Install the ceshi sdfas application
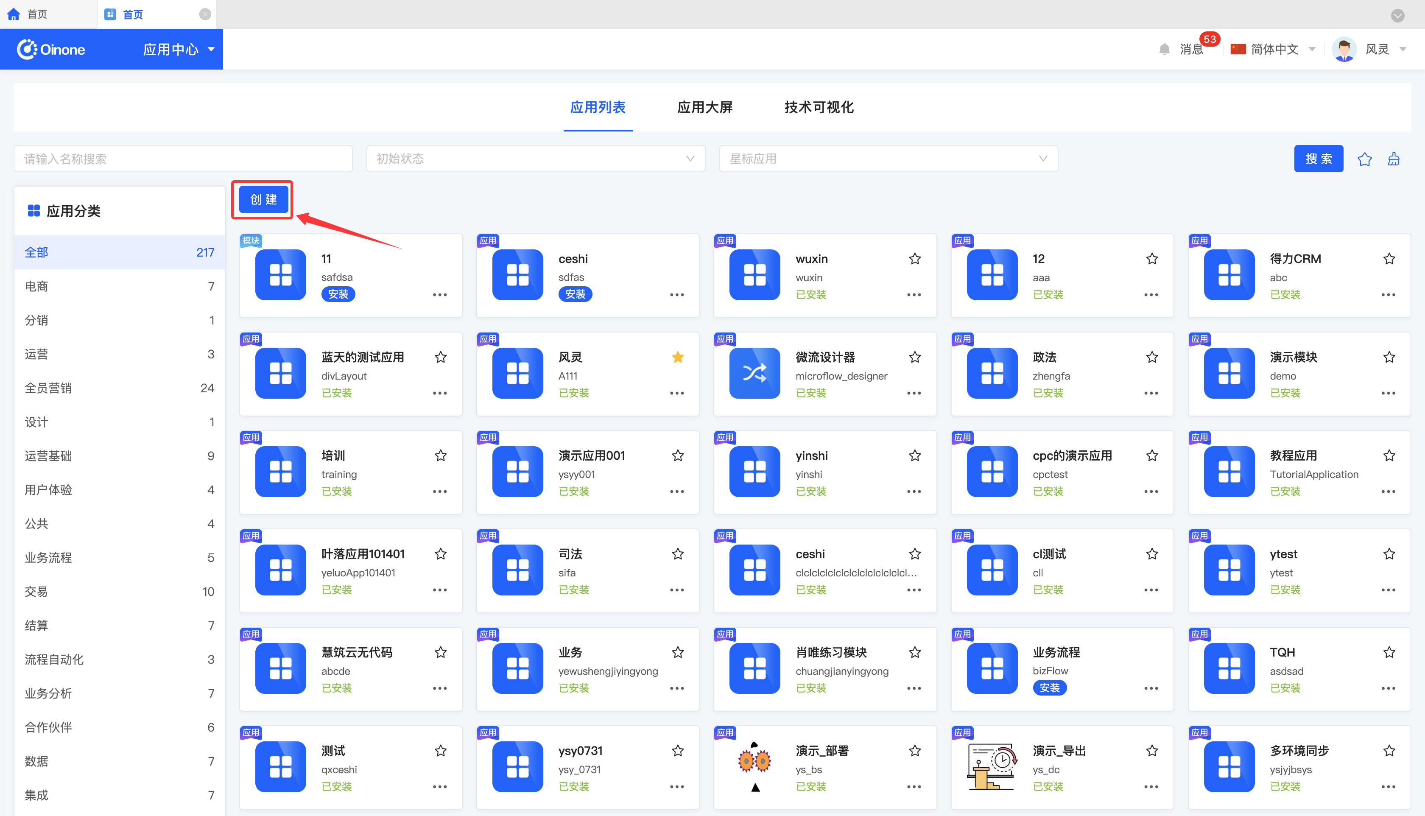The width and height of the screenshot is (1425, 816). click(575, 294)
